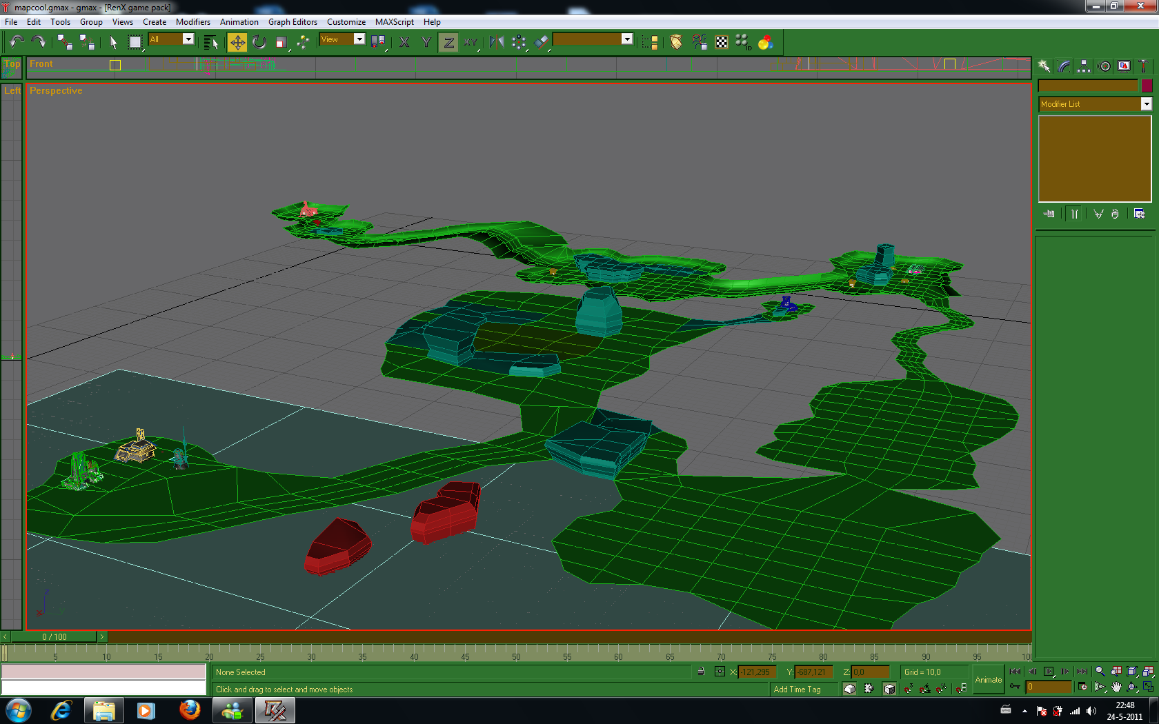Open the Hierarchy panel tab
1159x724 pixels.
tap(1084, 66)
